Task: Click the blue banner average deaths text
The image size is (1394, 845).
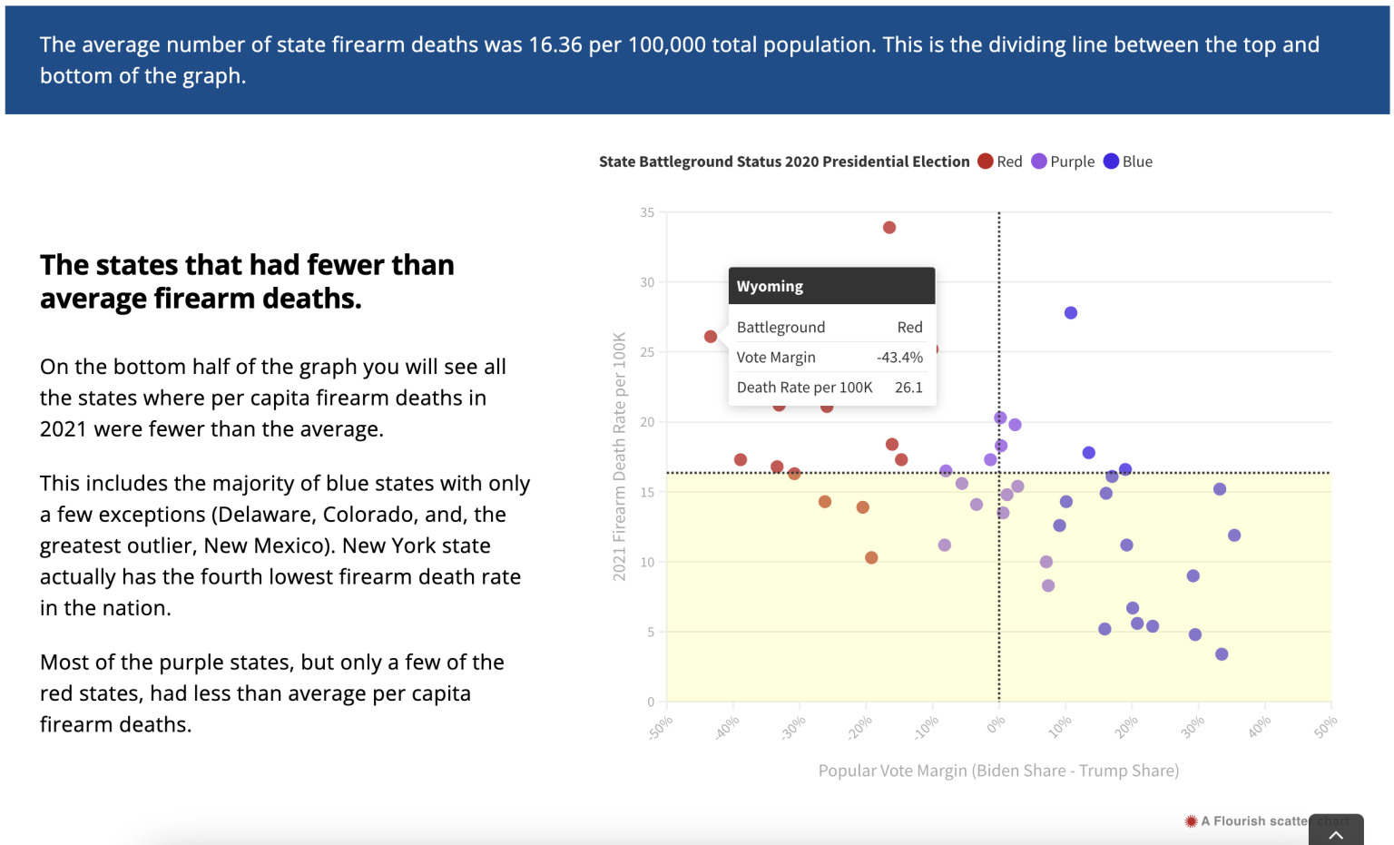Action: point(679,60)
